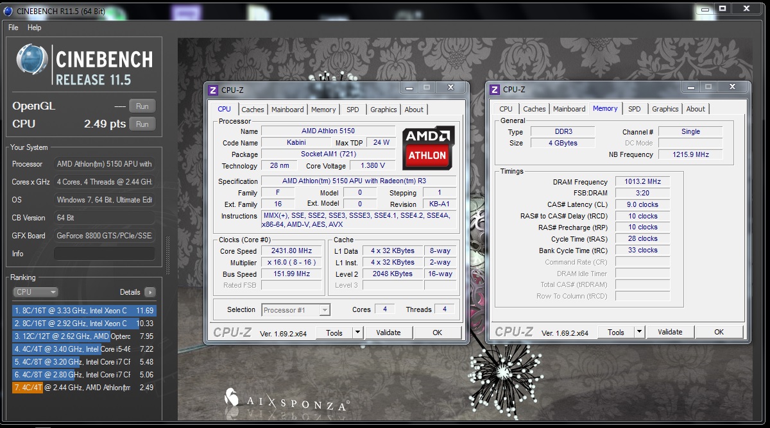Click the Multiplier value x 16.0
This screenshot has width=770, height=428.
293,263
